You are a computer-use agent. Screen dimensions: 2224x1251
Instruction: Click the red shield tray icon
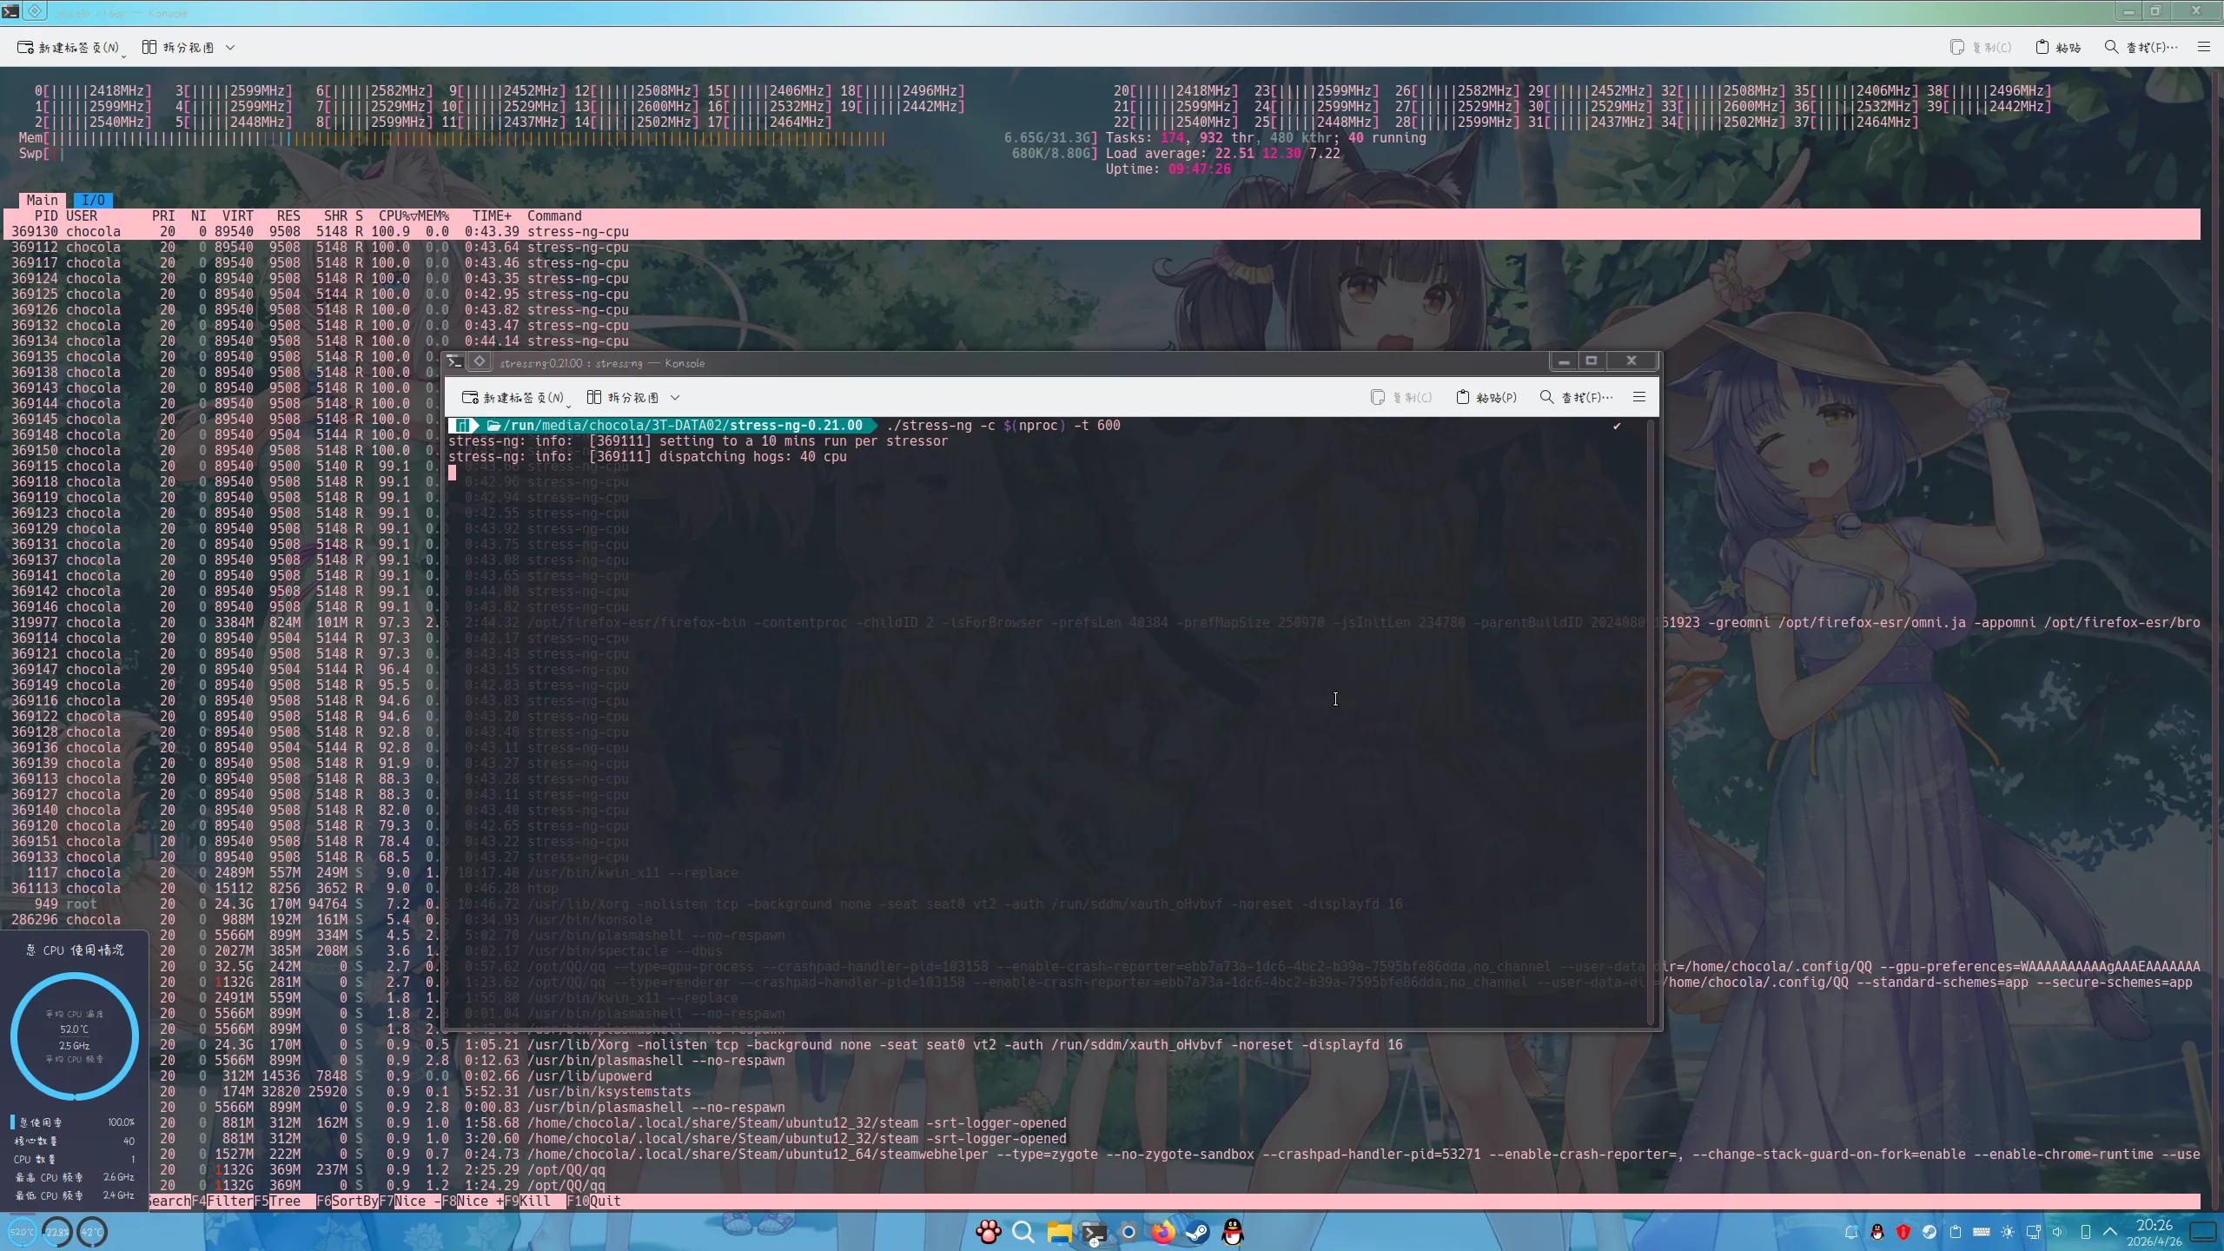1903,1232
